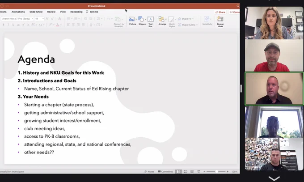Toggle Notes pane in status bar
304x182 pixels.
click(x=149, y=172)
